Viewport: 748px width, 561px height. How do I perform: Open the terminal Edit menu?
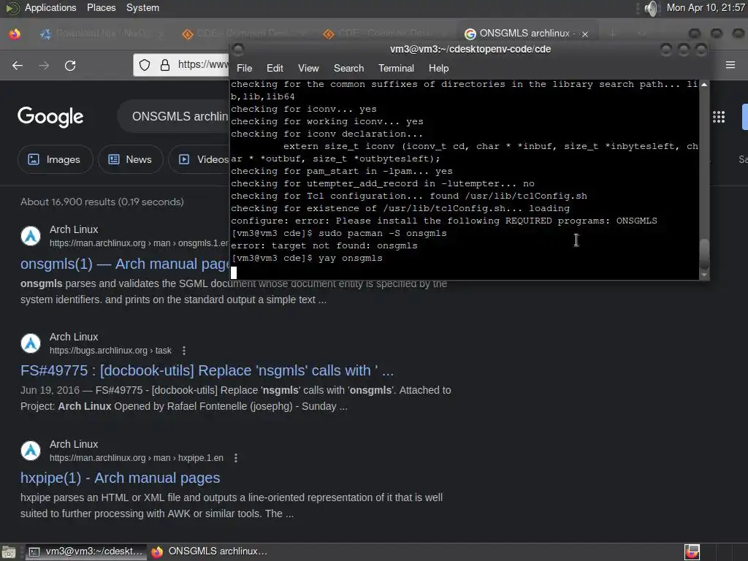(x=275, y=68)
